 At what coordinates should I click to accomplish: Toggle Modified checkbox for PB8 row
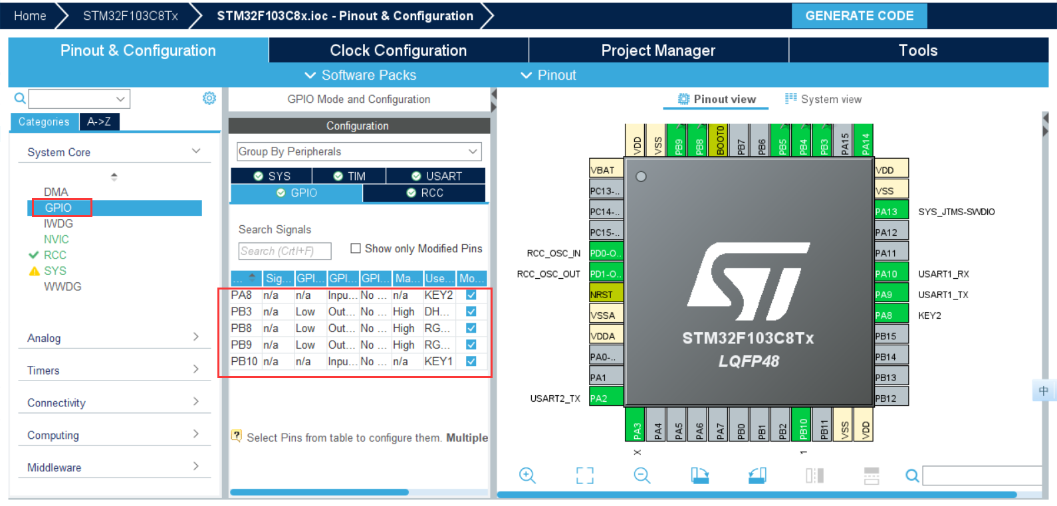click(x=471, y=328)
